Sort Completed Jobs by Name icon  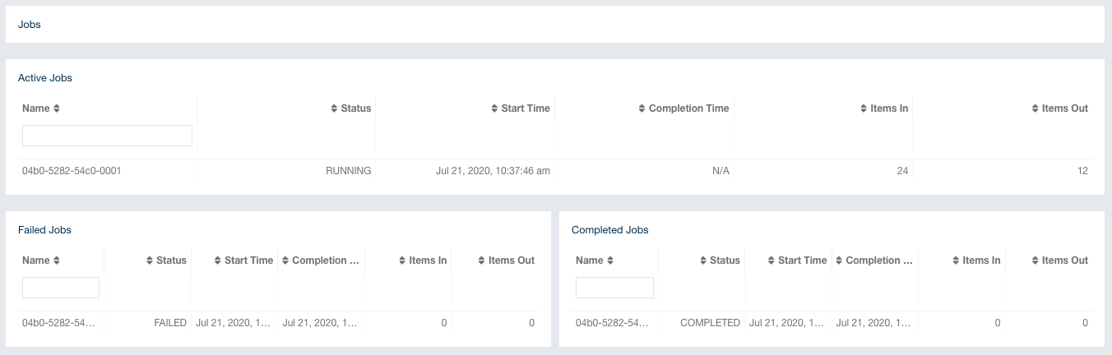(x=610, y=260)
